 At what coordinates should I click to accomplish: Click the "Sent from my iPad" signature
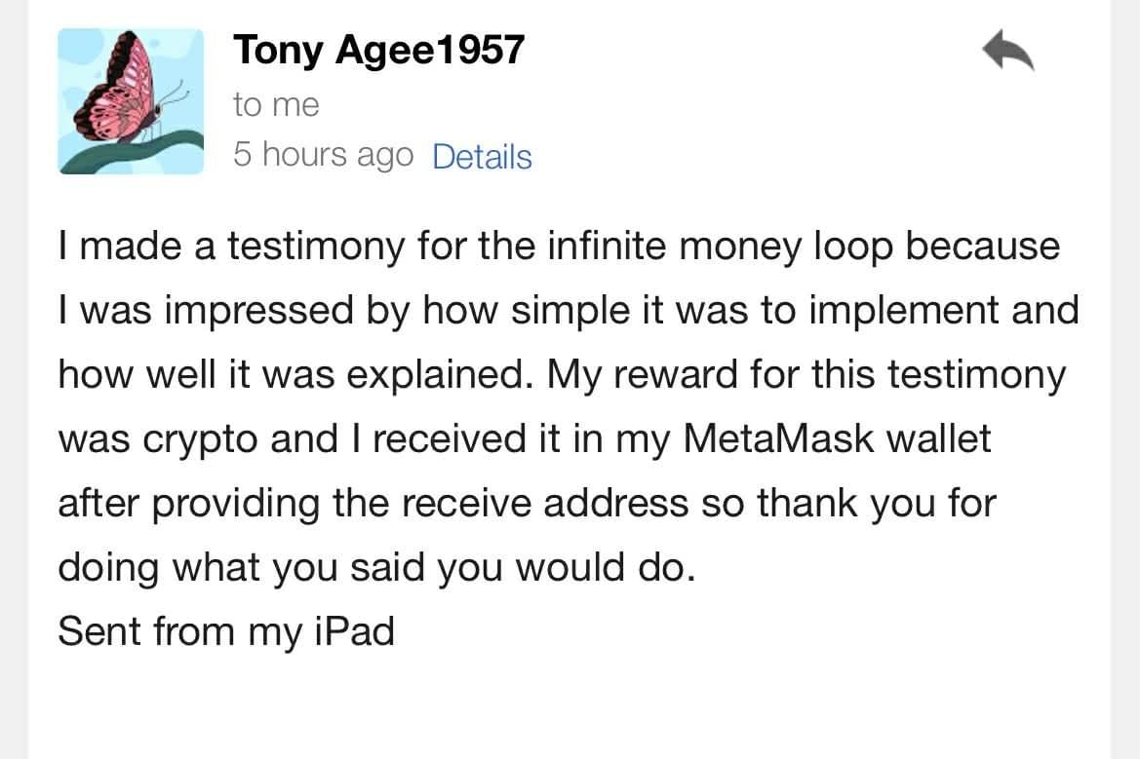coord(226,631)
